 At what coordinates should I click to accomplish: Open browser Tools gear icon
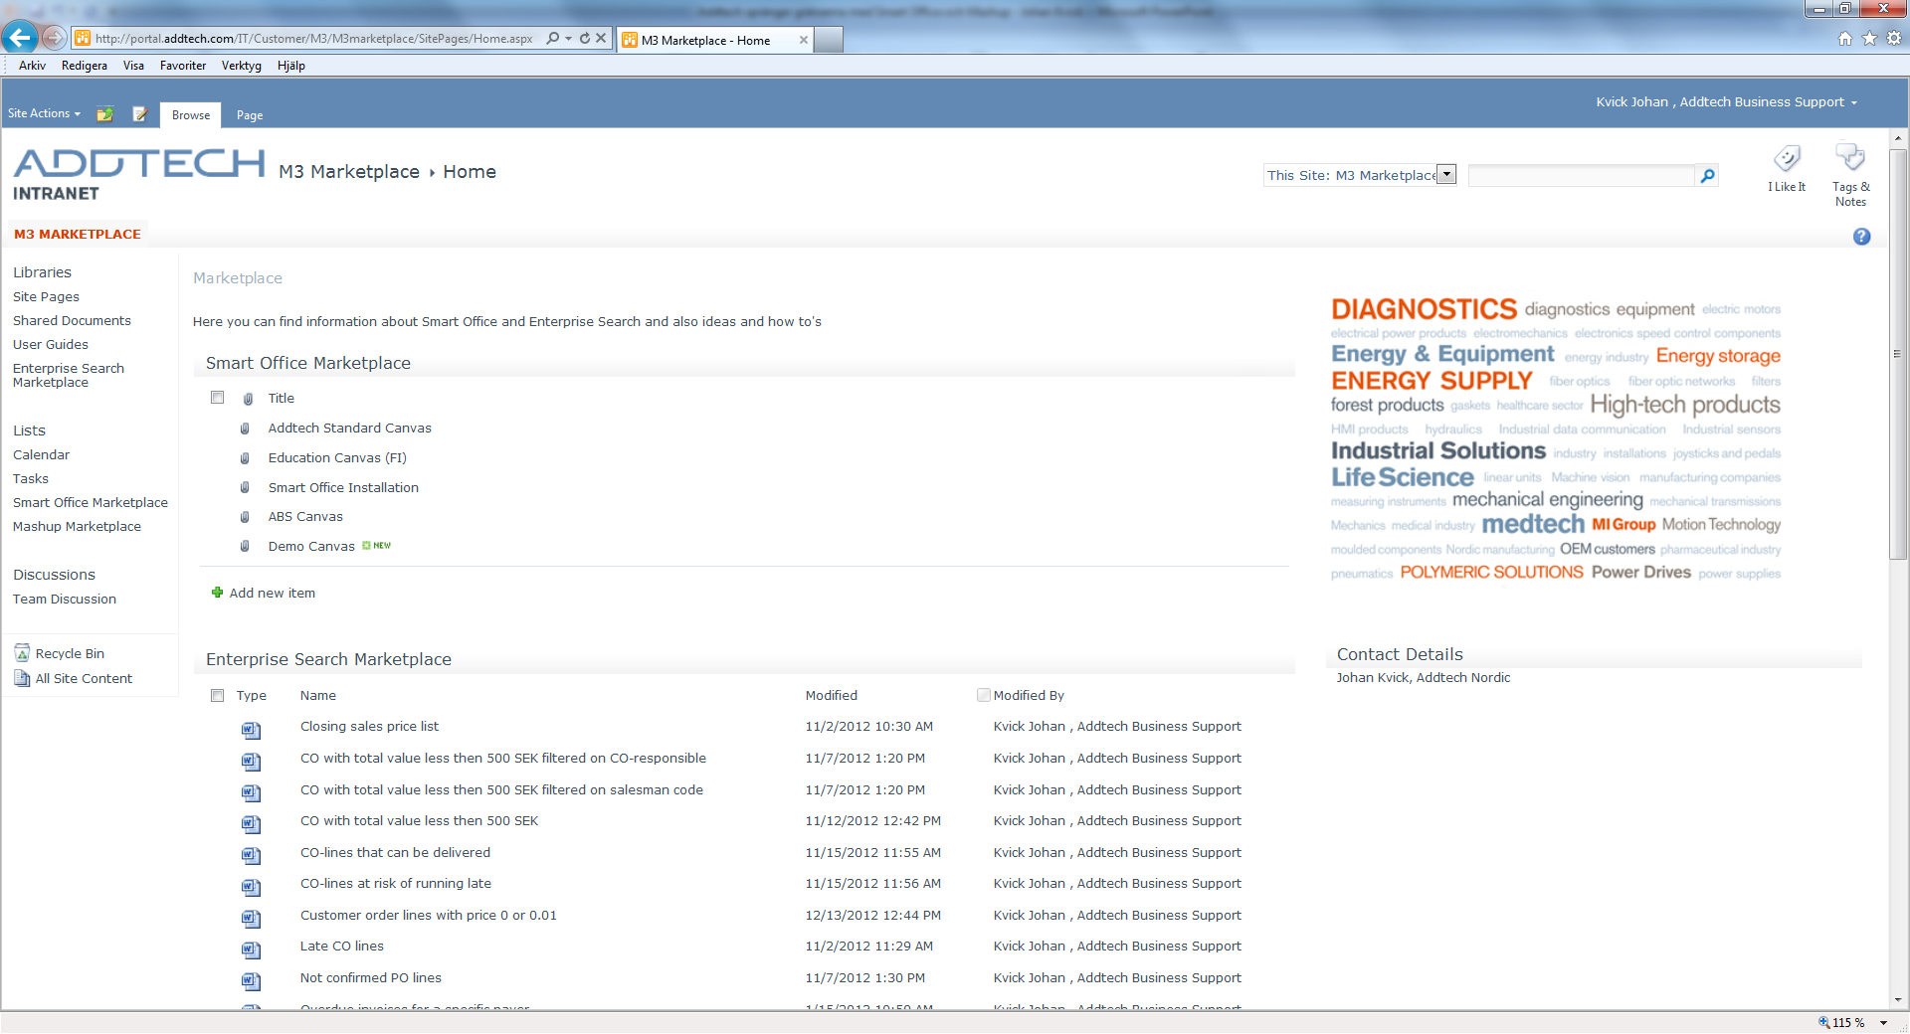tap(1894, 39)
